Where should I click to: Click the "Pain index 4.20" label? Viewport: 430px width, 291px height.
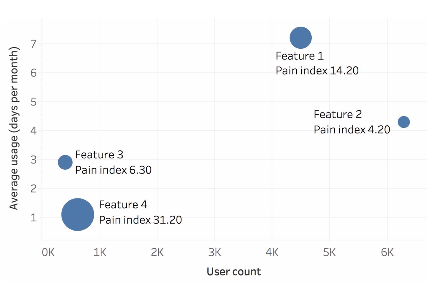[x=352, y=129]
